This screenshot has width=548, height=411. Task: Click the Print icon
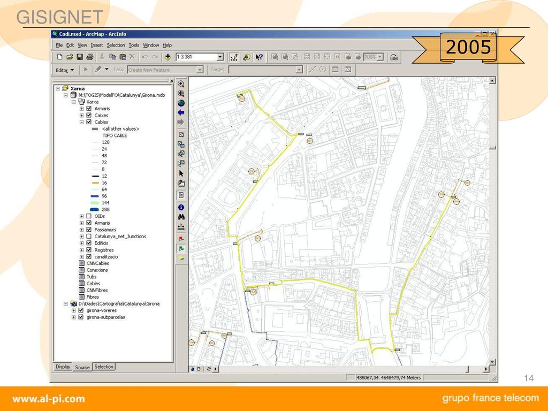click(x=90, y=57)
